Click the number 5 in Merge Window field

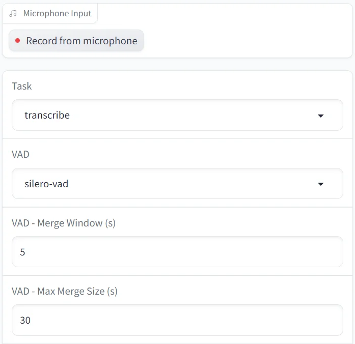coord(22,252)
